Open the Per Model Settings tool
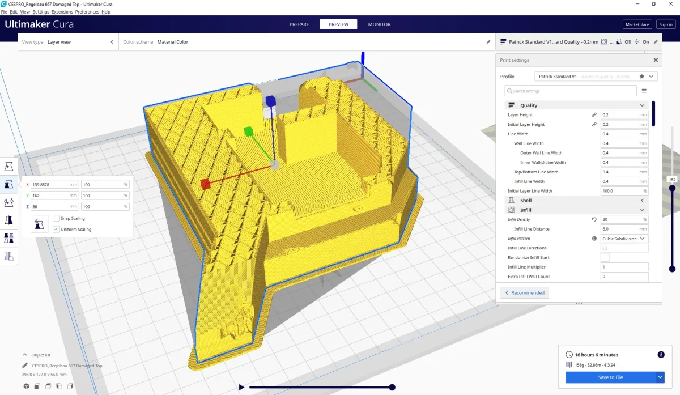Image resolution: width=680 pixels, height=395 pixels. click(x=9, y=237)
